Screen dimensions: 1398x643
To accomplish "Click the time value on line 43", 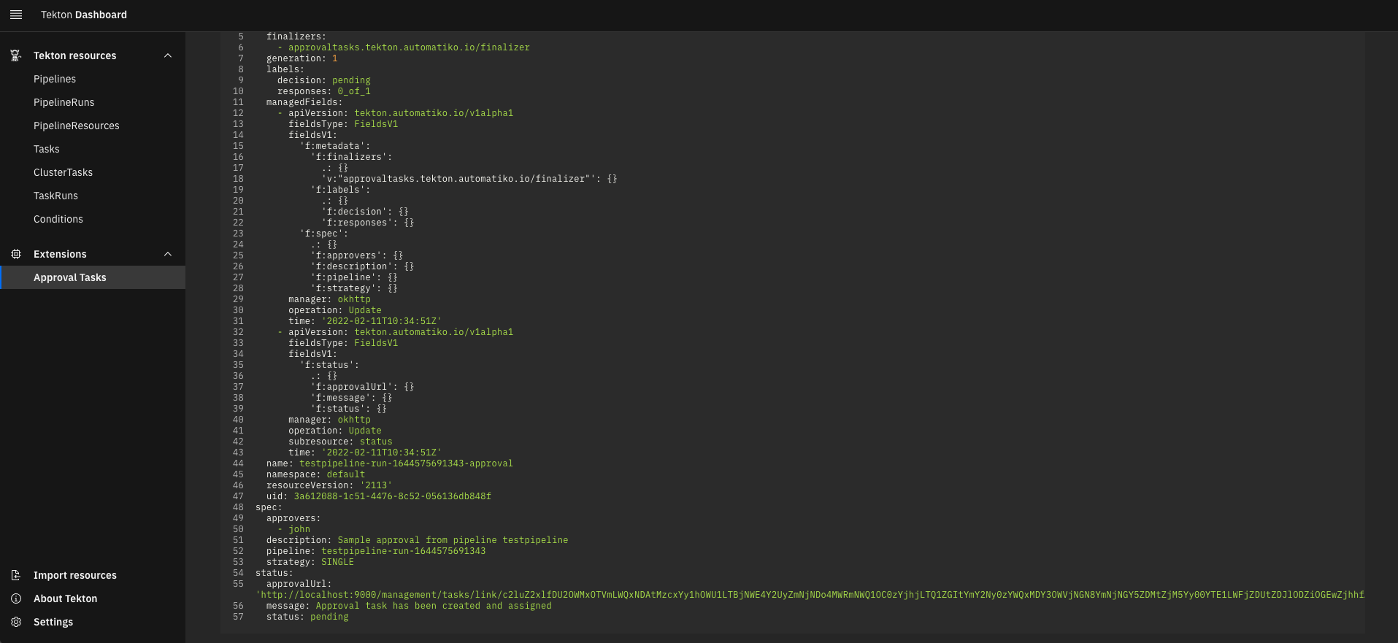I will click(x=381, y=453).
